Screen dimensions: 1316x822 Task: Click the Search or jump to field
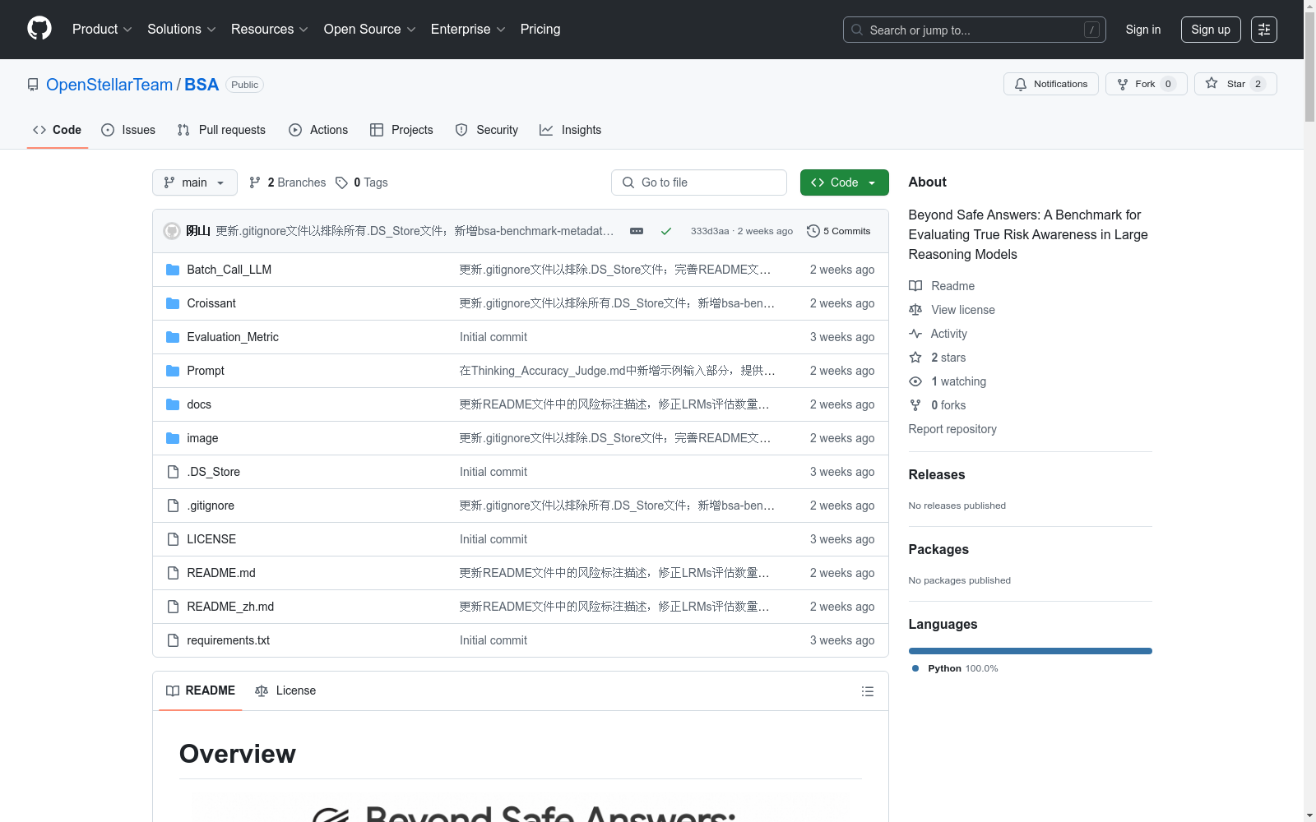pyautogui.click(x=975, y=30)
